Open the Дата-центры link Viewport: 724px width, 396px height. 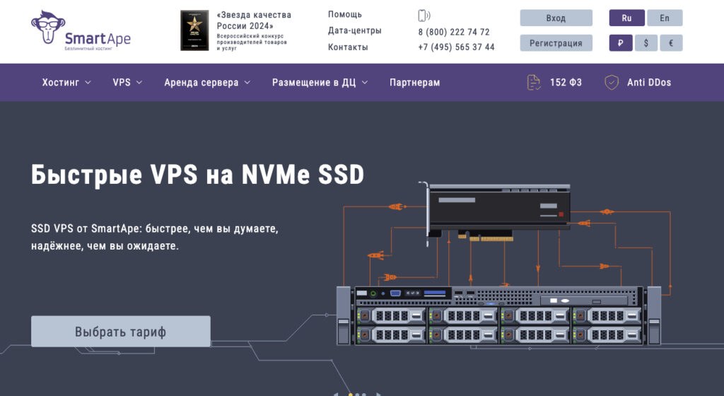tap(355, 30)
